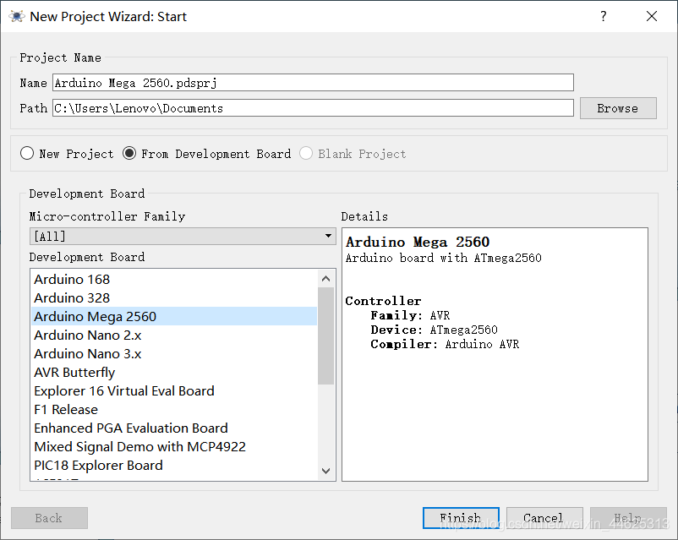Select F1 Release in the board list
The height and width of the screenshot is (540, 678).
[174, 409]
